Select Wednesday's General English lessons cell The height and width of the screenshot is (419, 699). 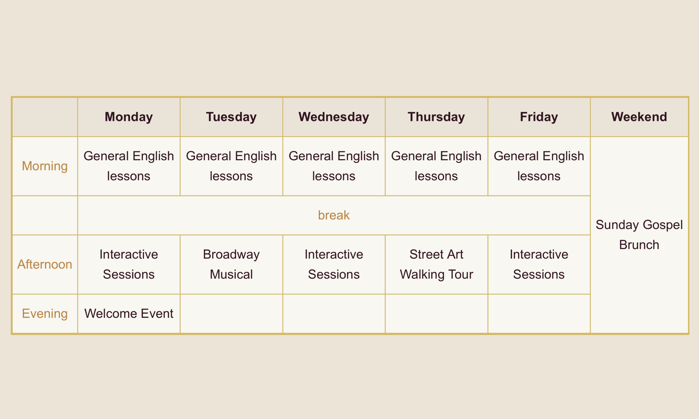(334, 166)
